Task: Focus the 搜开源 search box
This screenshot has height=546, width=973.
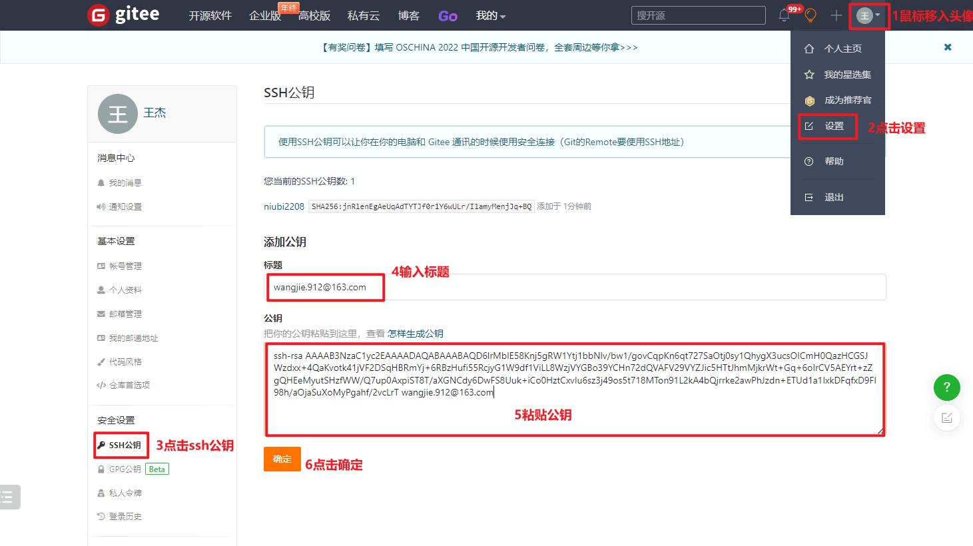Action: [699, 15]
